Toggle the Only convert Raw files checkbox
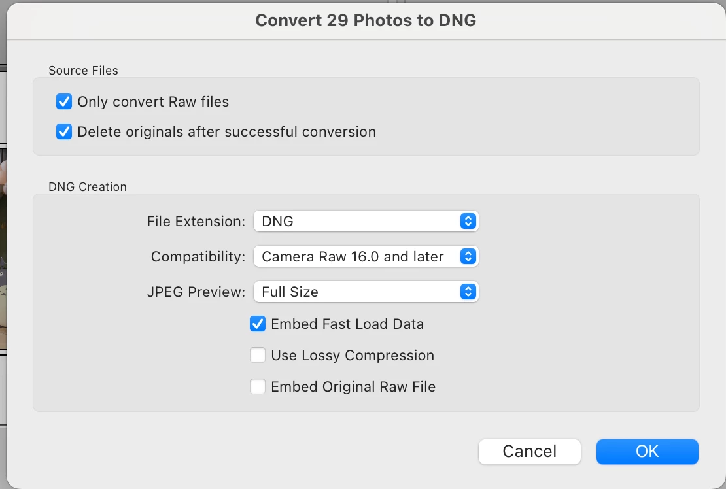This screenshot has width=726, height=489. 64,102
